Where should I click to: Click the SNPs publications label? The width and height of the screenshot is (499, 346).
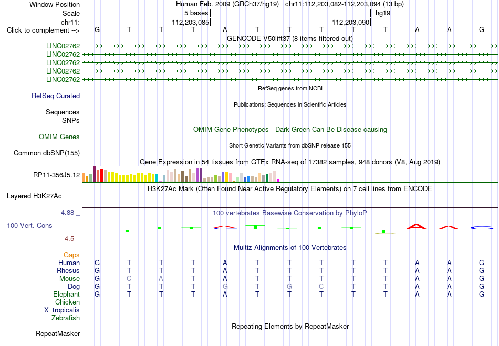pos(71,121)
